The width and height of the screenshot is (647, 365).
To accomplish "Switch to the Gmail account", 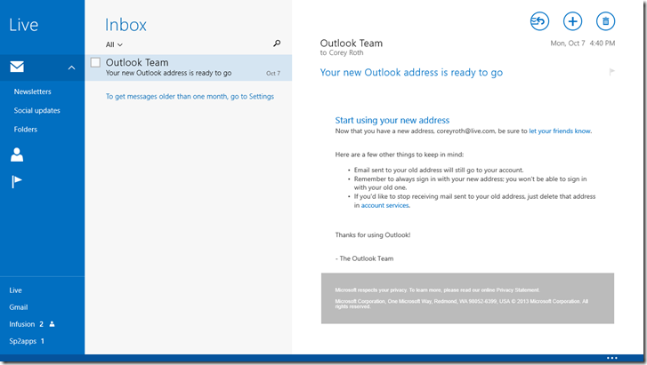I will click(x=19, y=307).
